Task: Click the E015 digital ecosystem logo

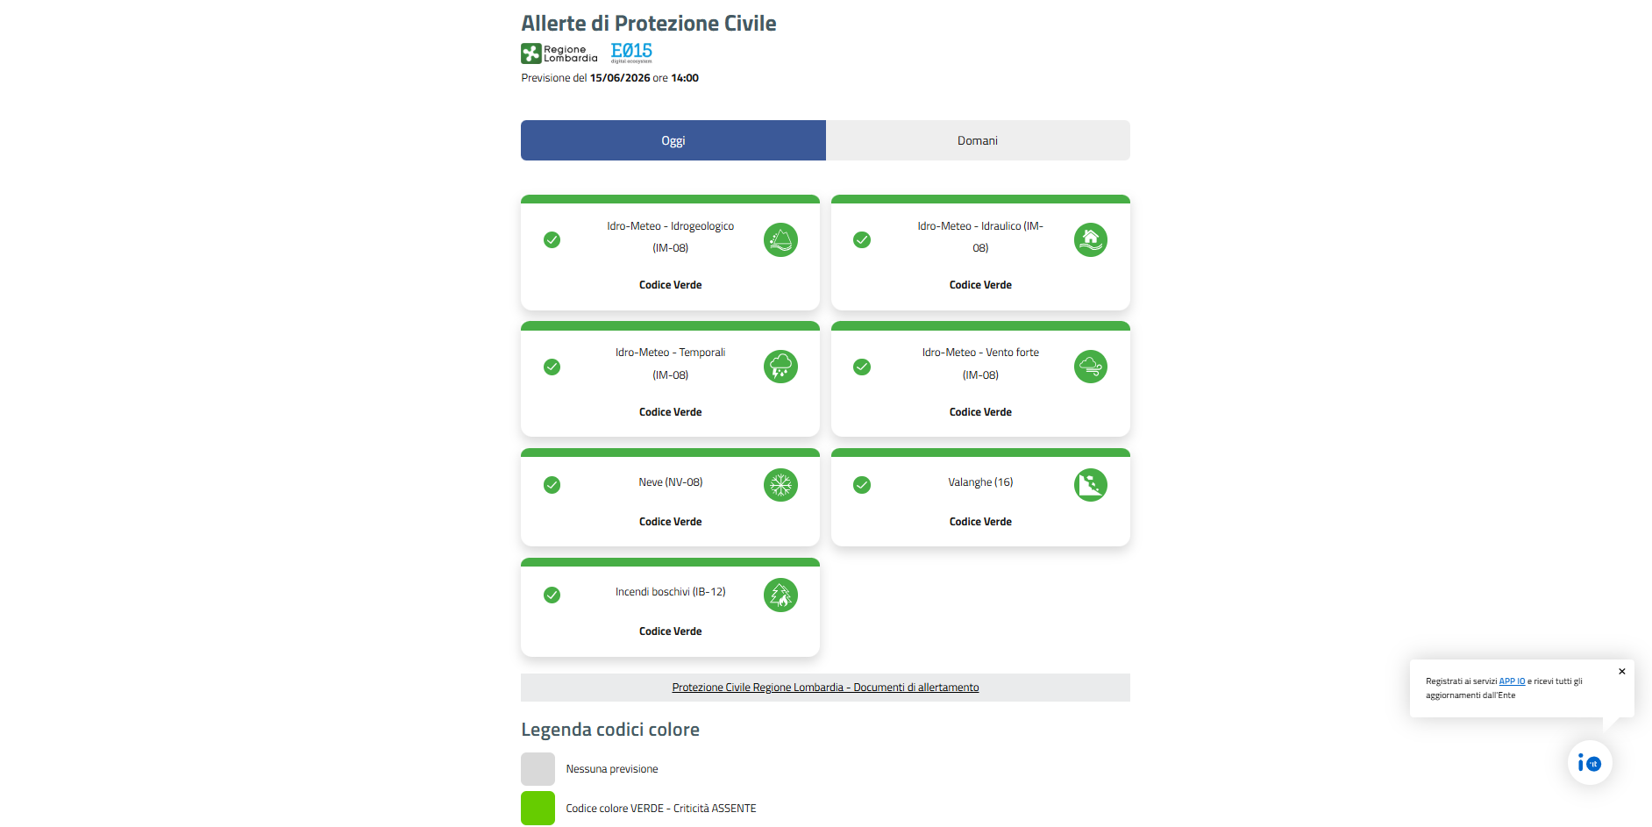Action: (631, 53)
